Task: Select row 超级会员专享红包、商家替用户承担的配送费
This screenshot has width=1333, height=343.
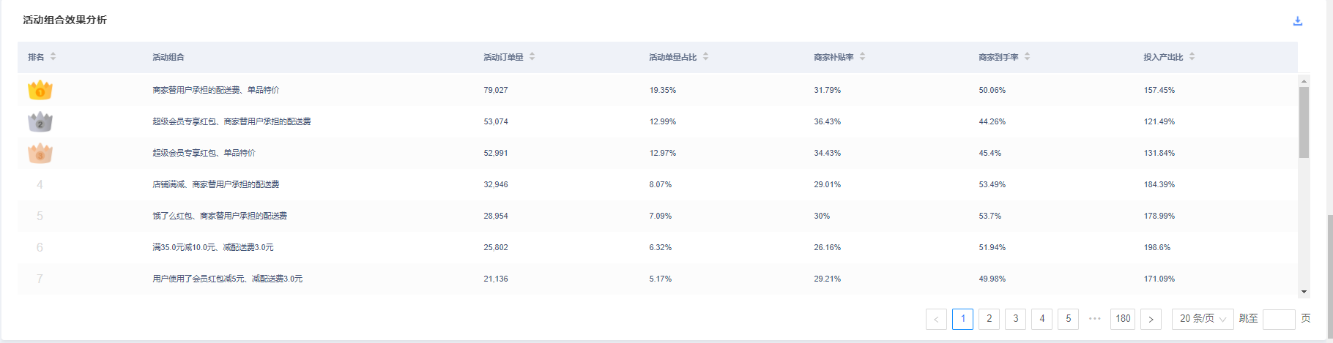Action: point(658,121)
